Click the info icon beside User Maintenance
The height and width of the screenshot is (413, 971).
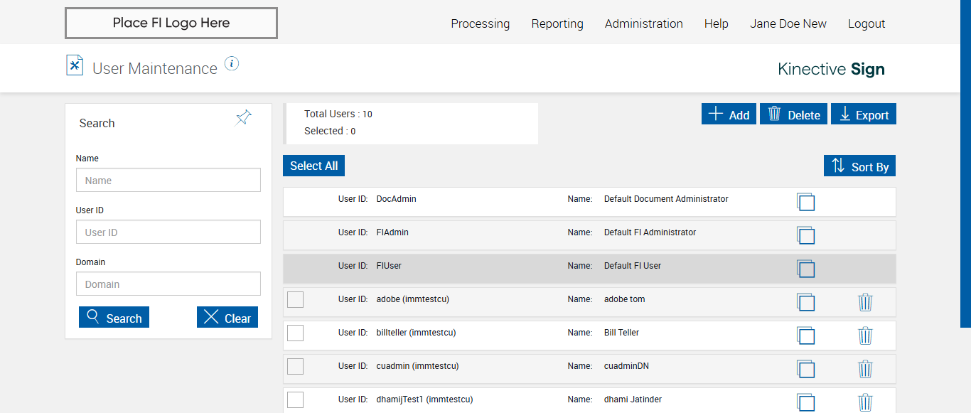point(232,64)
